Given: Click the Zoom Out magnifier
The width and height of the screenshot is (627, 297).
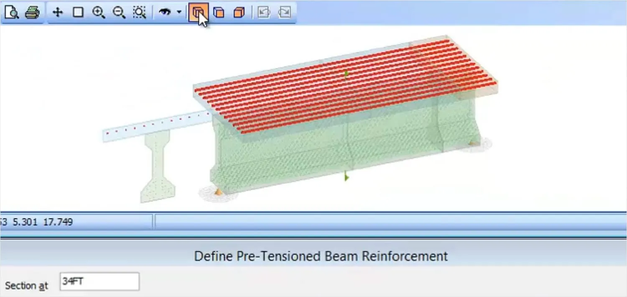Looking at the screenshot, I should point(119,13).
